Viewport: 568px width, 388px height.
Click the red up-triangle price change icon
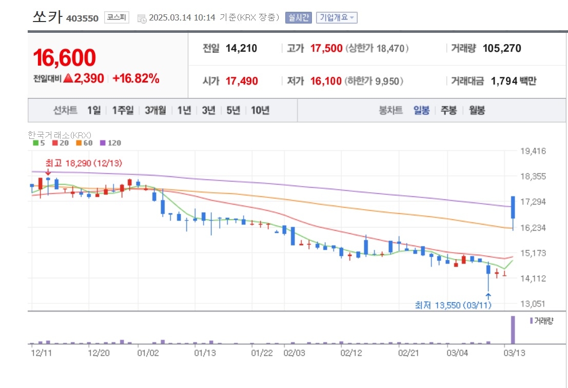(68, 78)
